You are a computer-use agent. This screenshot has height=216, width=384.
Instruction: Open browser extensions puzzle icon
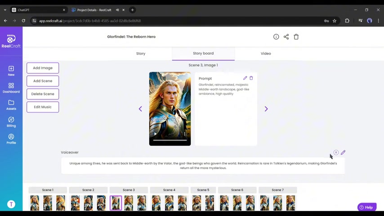[x=347, y=21]
